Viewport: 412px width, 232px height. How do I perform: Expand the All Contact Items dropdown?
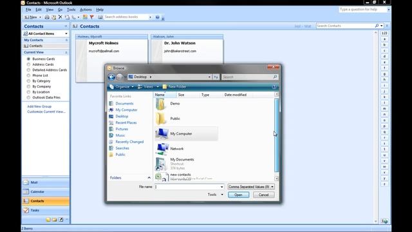point(66,34)
